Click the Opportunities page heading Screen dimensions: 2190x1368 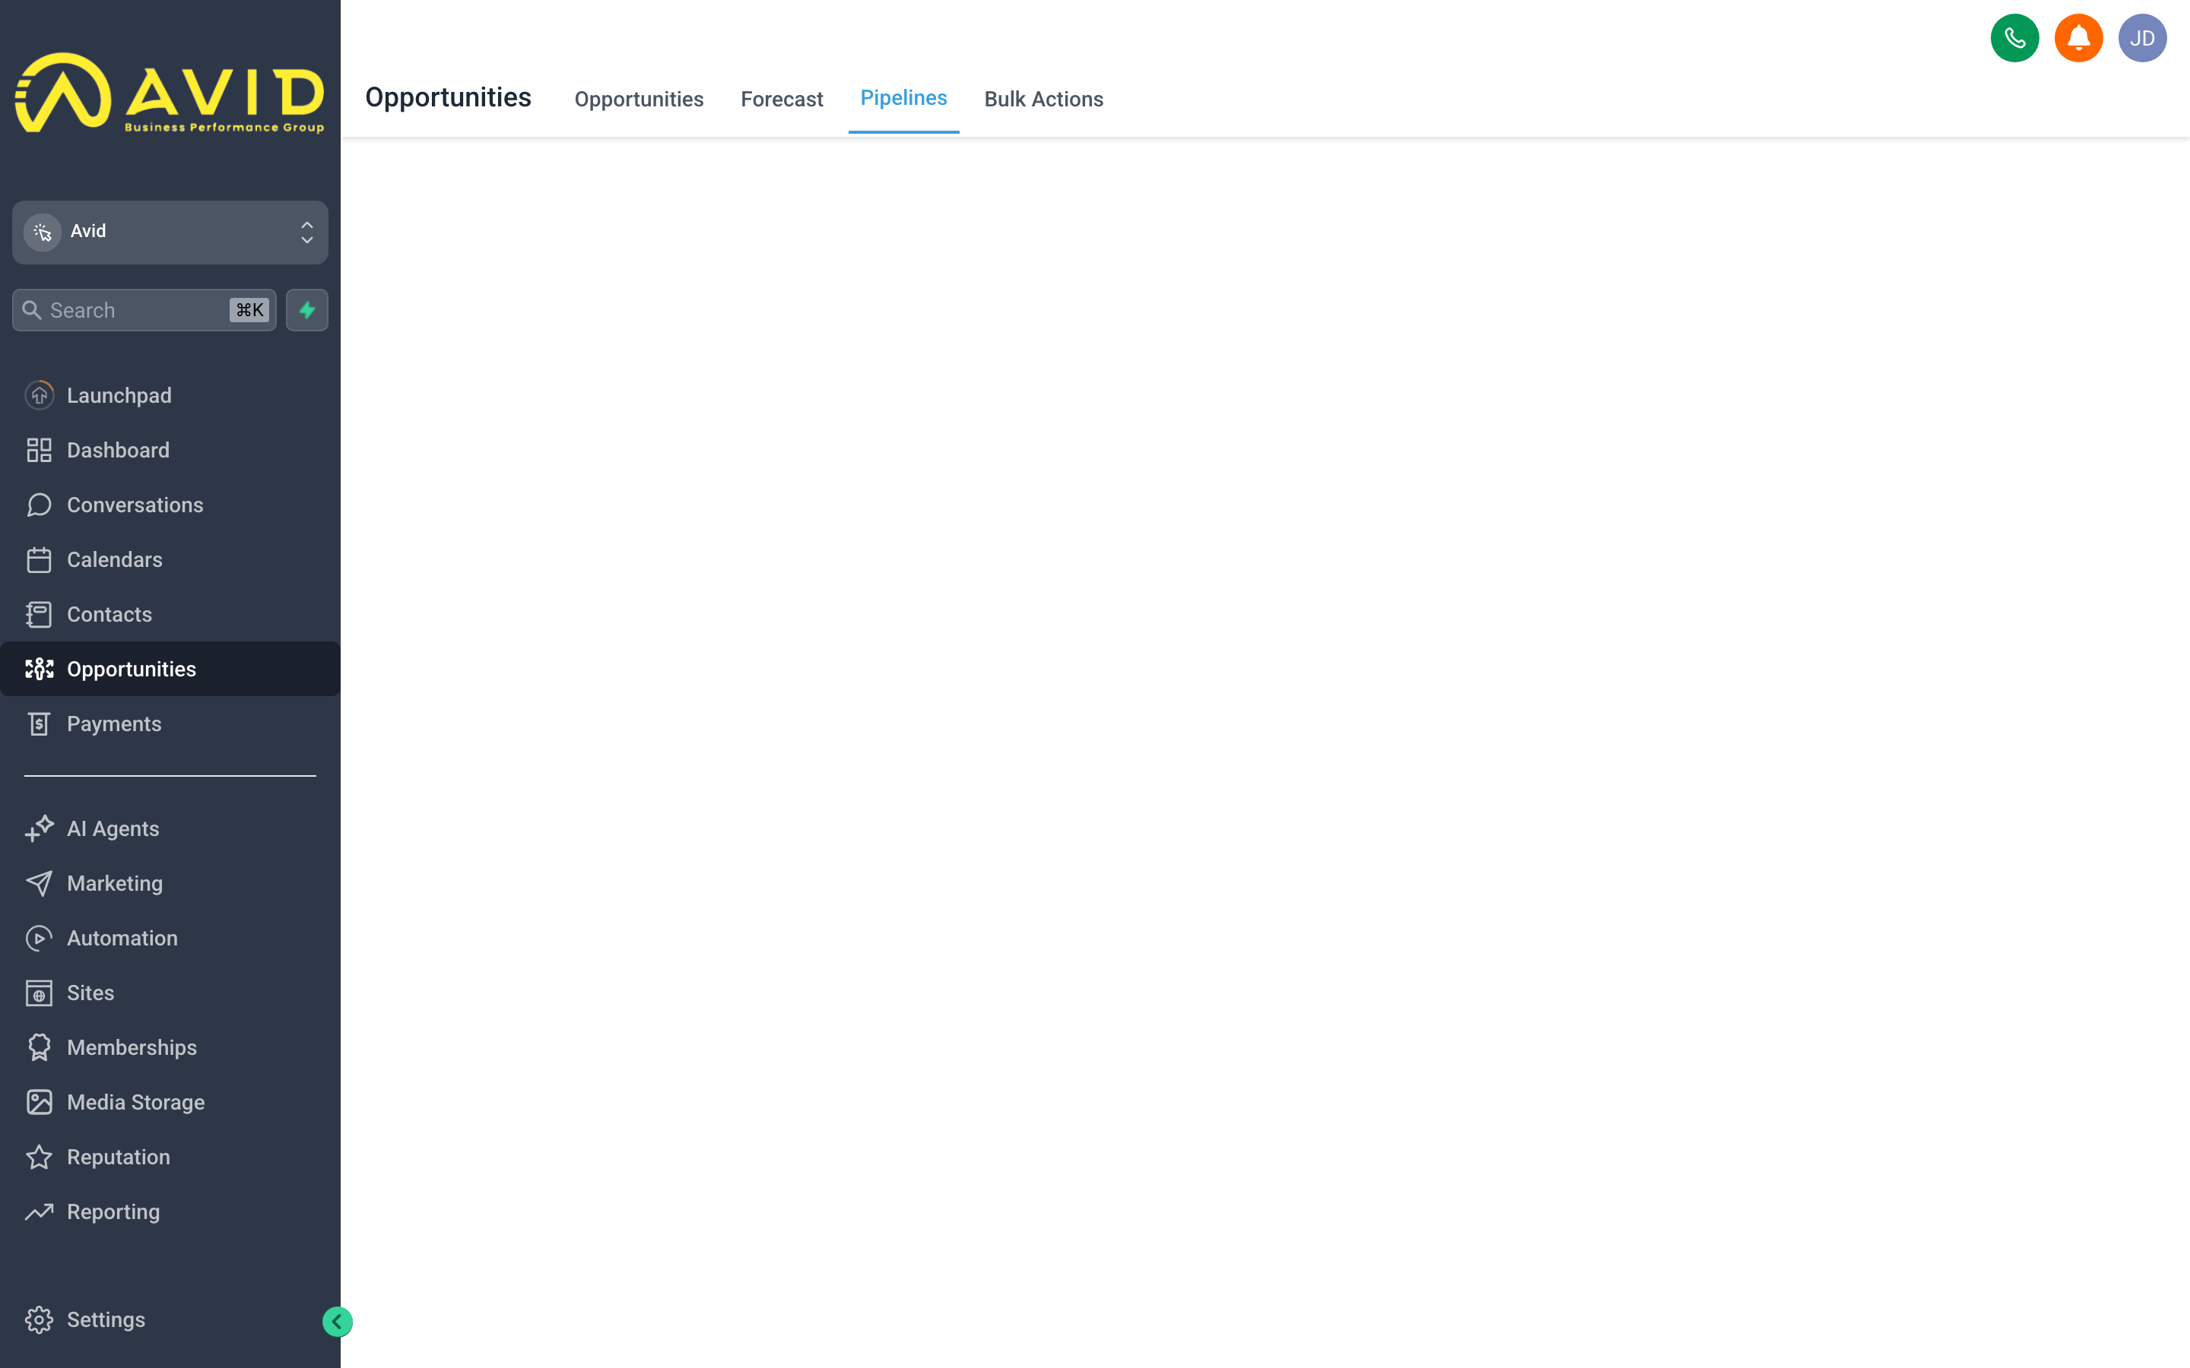tap(448, 98)
